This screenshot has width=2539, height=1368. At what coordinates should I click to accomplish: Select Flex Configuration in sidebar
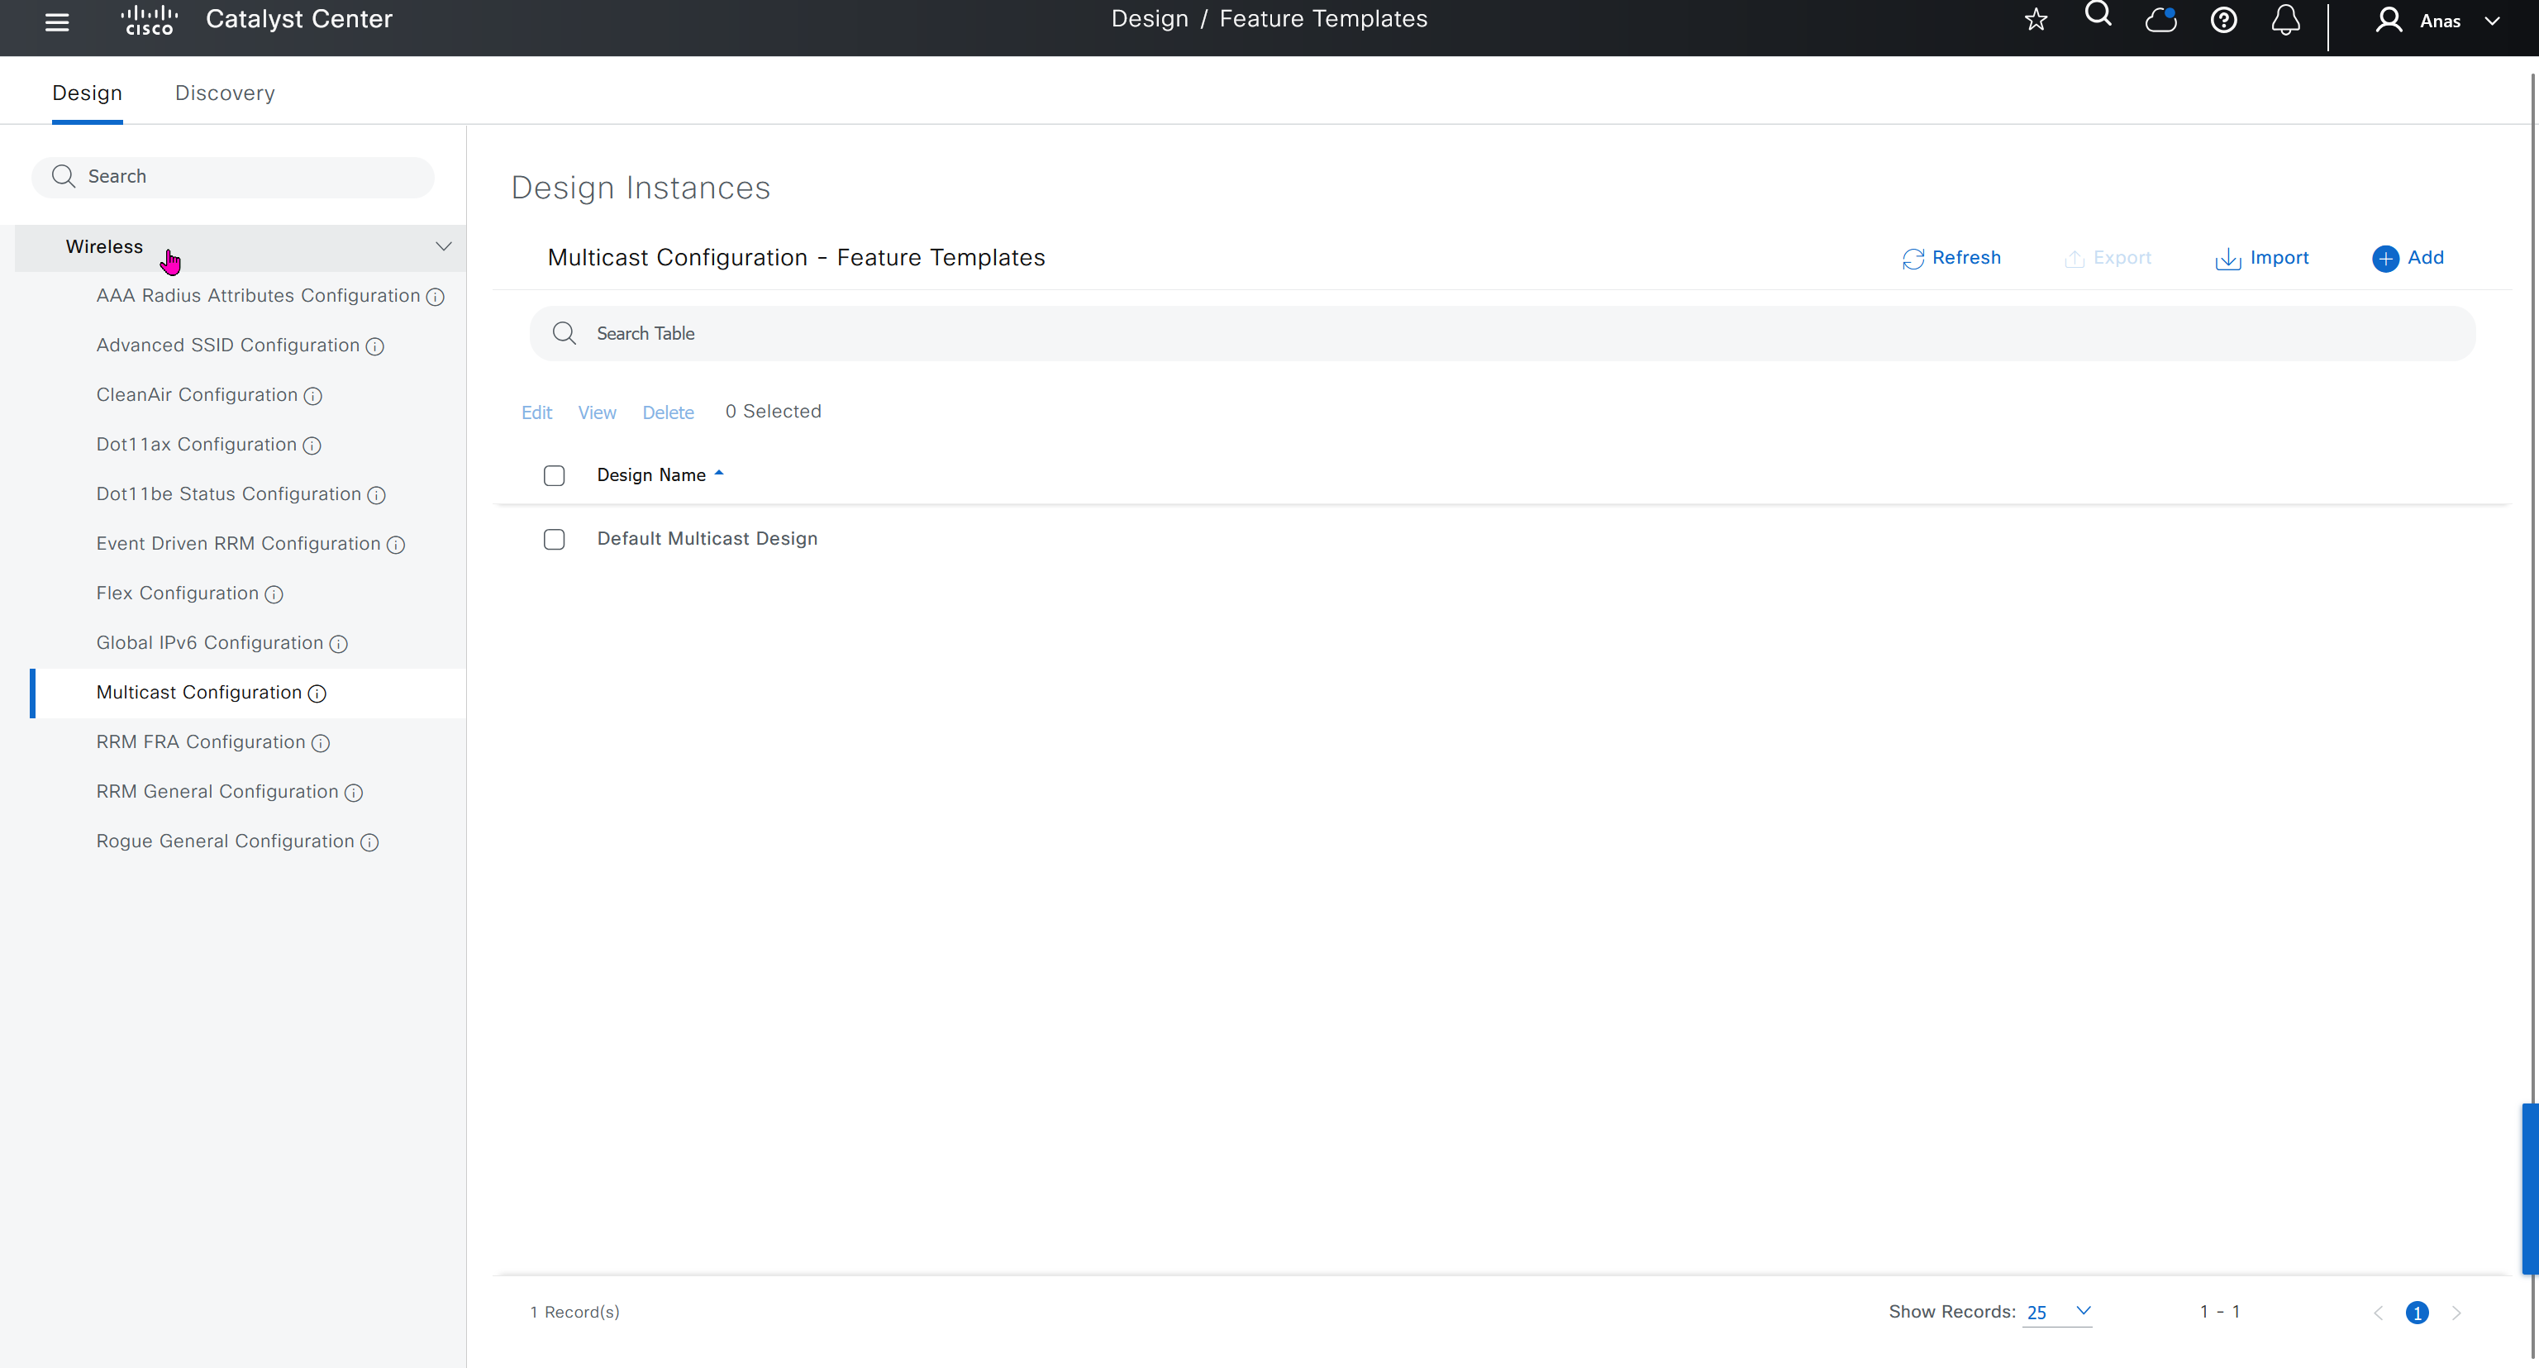[178, 593]
